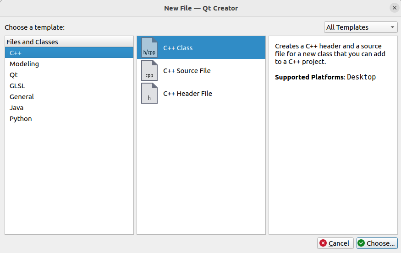
Task: Click the h file icon for C++ Header File
Action: pyautogui.click(x=149, y=94)
